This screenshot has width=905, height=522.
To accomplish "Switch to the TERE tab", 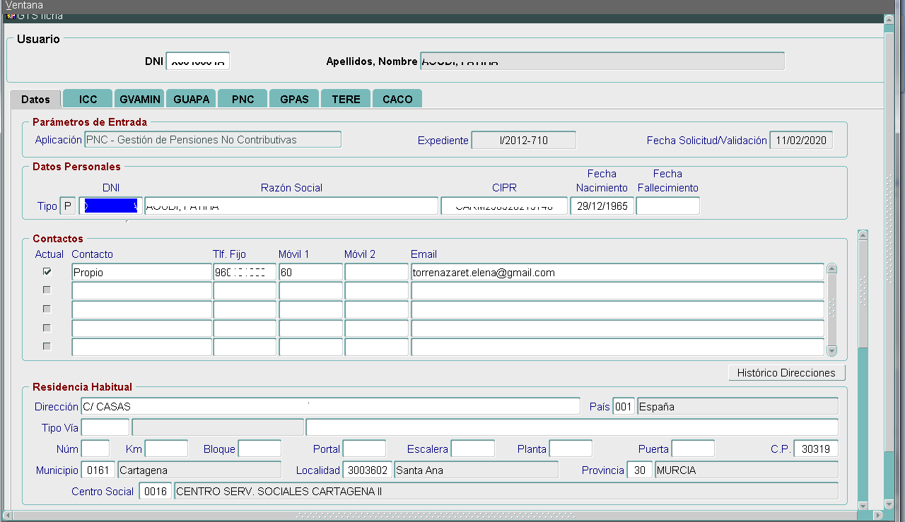I will (346, 99).
